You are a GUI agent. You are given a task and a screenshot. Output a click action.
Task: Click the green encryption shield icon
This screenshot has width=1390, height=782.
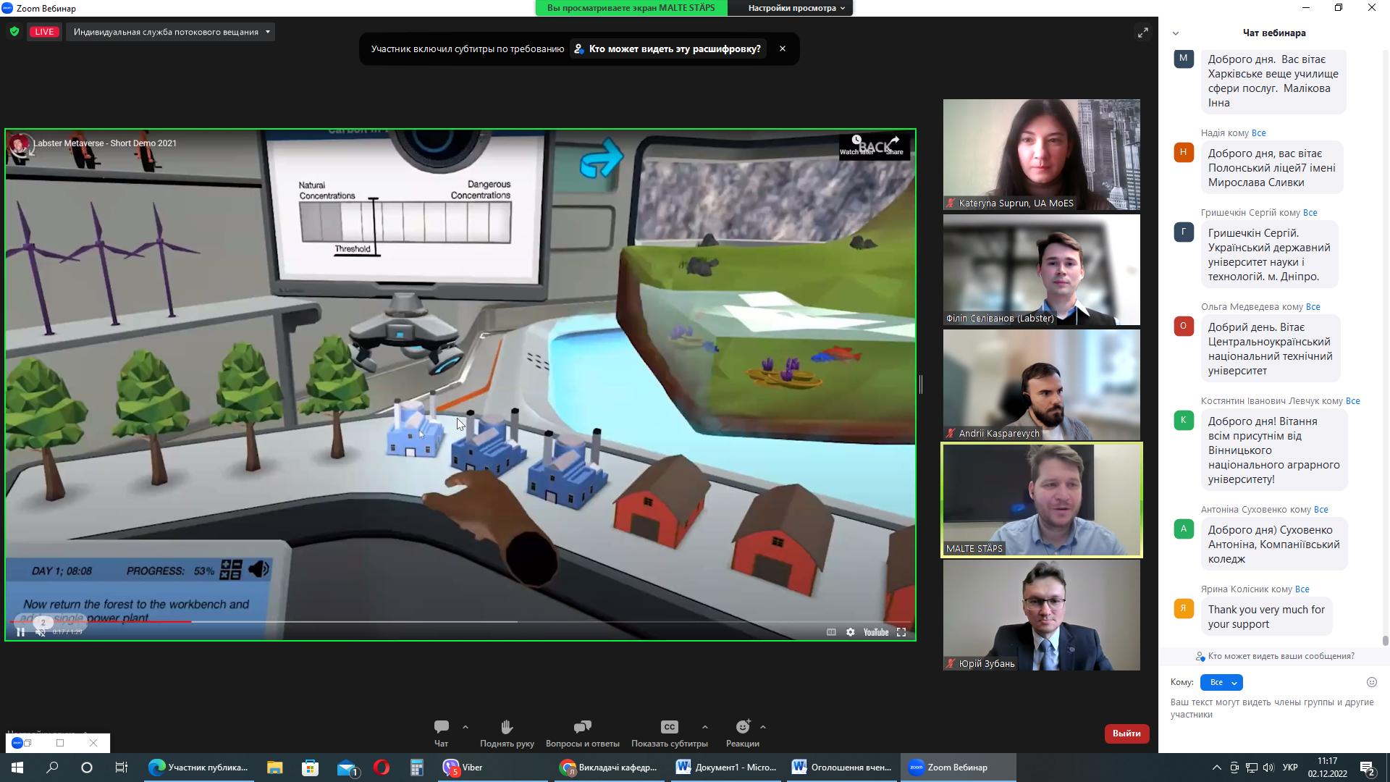14,32
